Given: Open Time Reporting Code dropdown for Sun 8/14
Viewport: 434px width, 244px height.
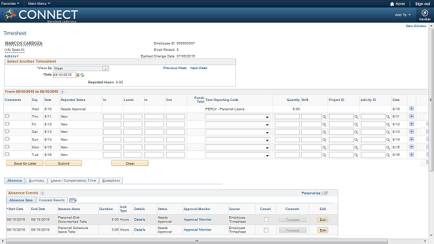Looking at the screenshot, I should click(x=237, y=140).
